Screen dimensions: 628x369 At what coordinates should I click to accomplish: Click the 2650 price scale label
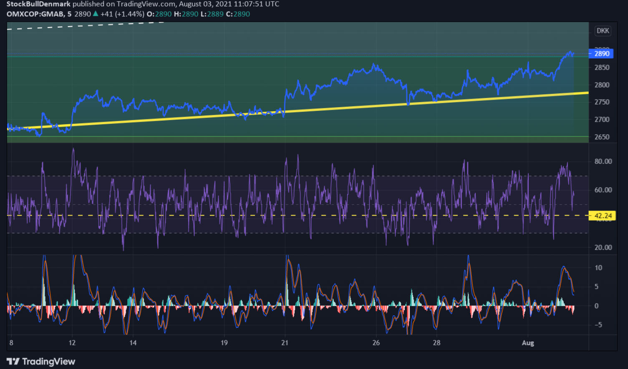tap(602, 137)
